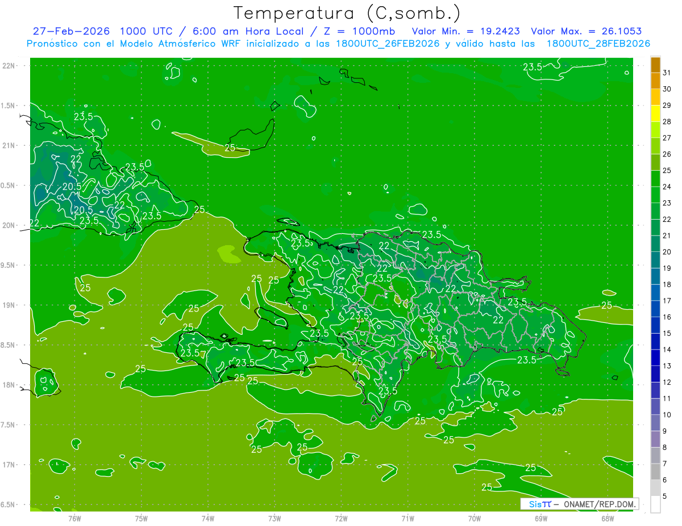Screen dimensions: 682x526
Task: Click the orange swatch between 30 and 31
Action: coord(655,81)
